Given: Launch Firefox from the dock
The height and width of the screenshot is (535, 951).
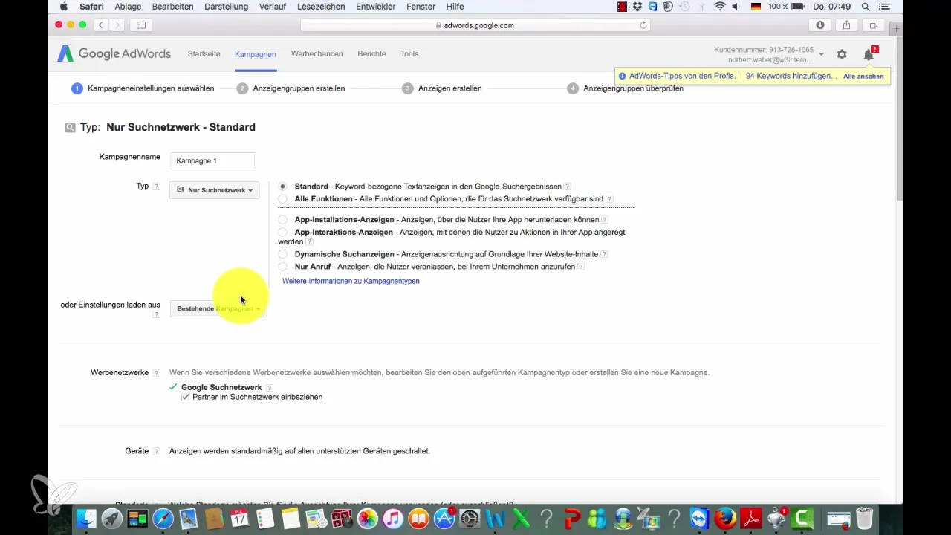Looking at the screenshot, I should click(726, 518).
